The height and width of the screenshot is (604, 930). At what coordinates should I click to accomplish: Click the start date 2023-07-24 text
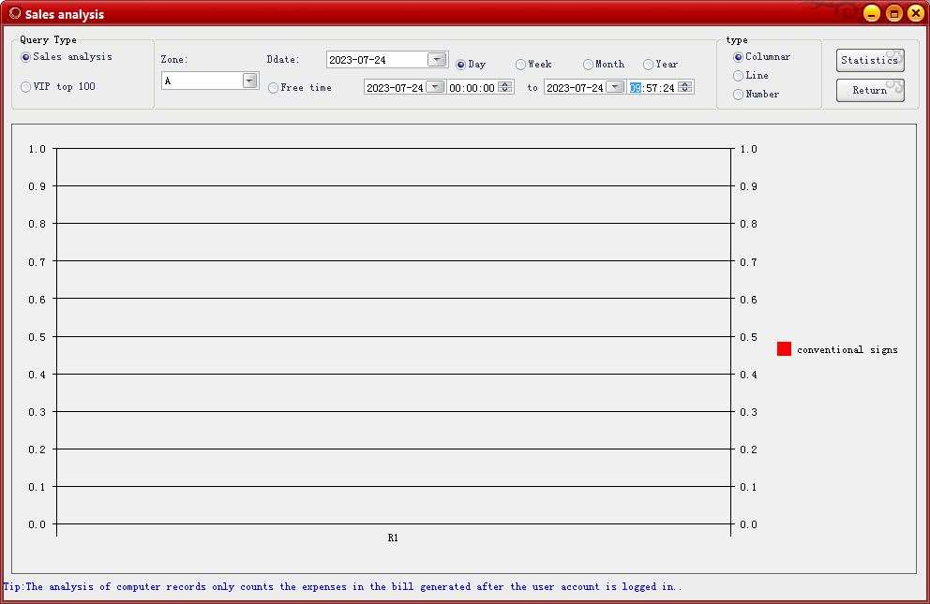coord(395,88)
